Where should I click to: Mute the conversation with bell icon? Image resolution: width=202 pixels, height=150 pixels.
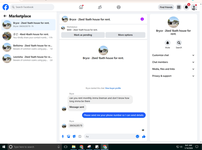coord(168,43)
